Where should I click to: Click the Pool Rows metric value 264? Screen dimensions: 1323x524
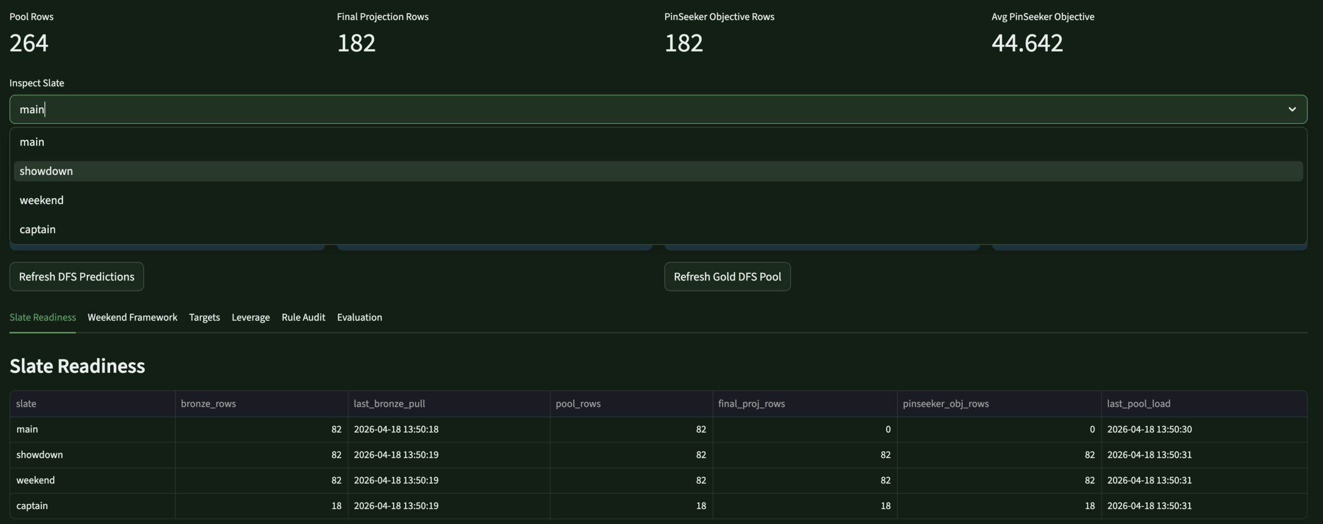click(x=28, y=43)
